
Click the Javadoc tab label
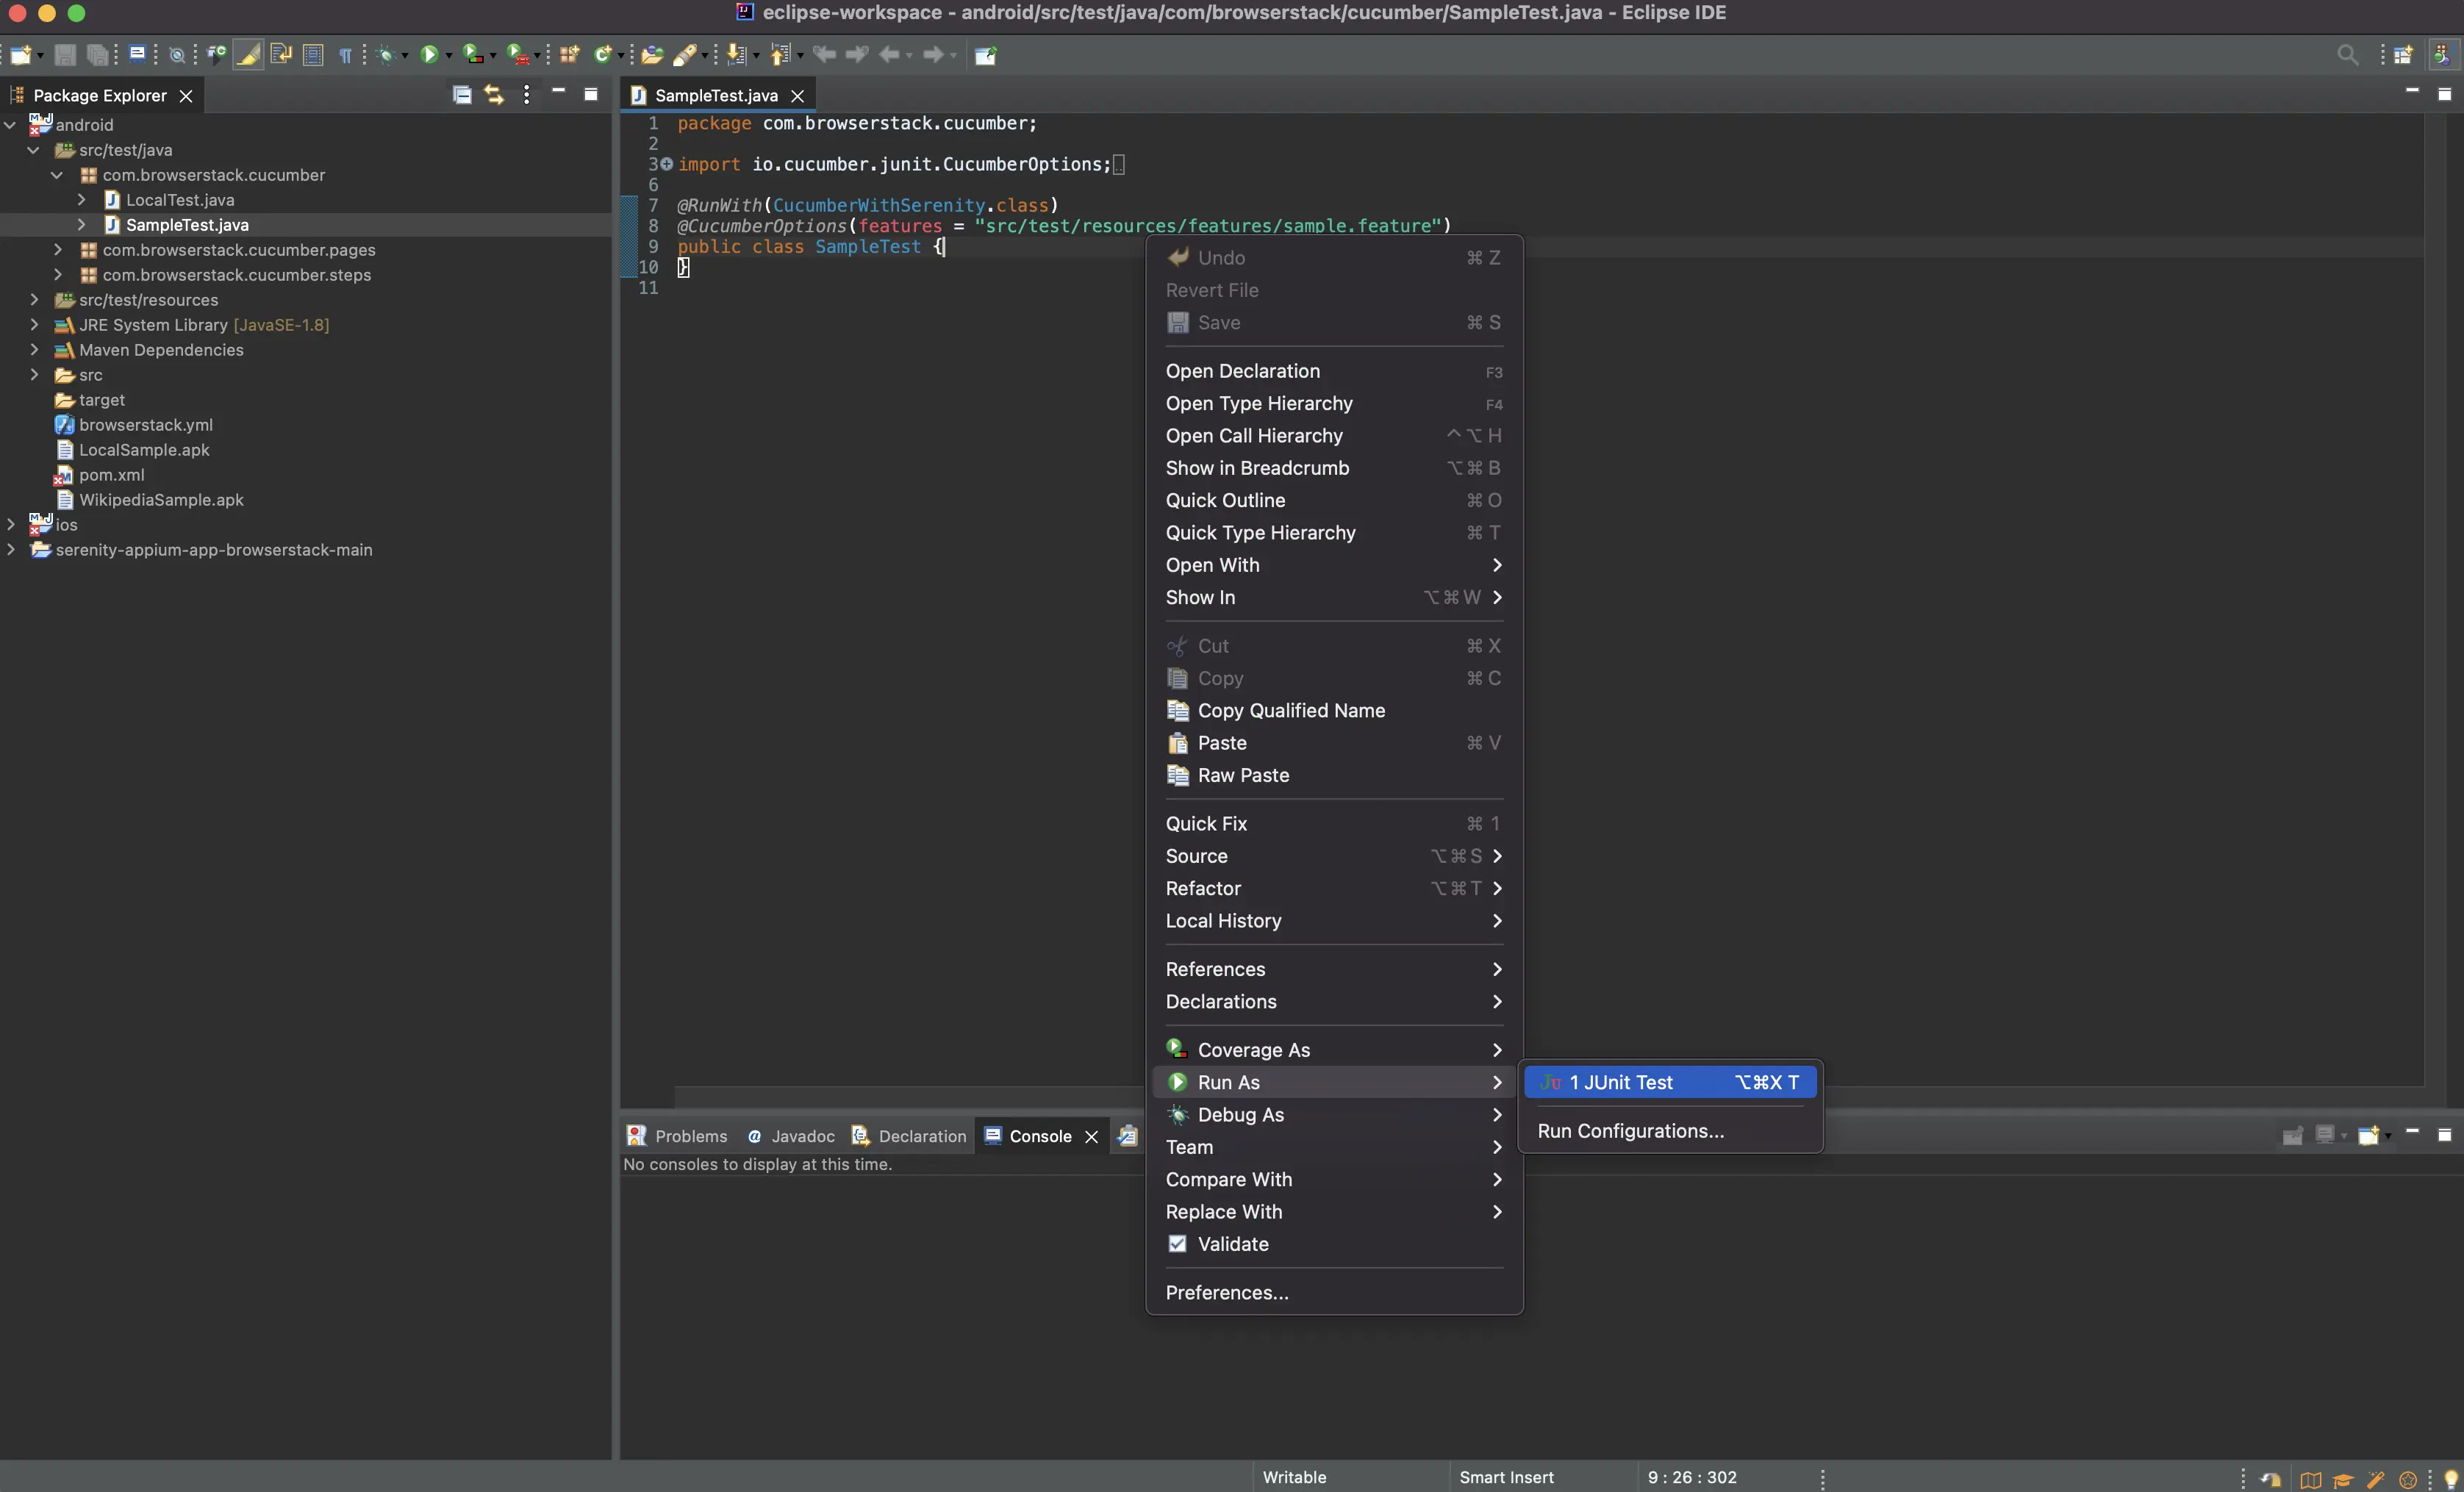point(804,1135)
